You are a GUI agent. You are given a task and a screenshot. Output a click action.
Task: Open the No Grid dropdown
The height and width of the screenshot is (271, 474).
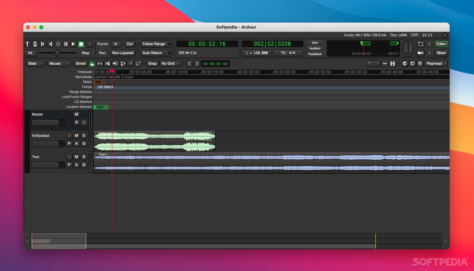[x=170, y=63]
